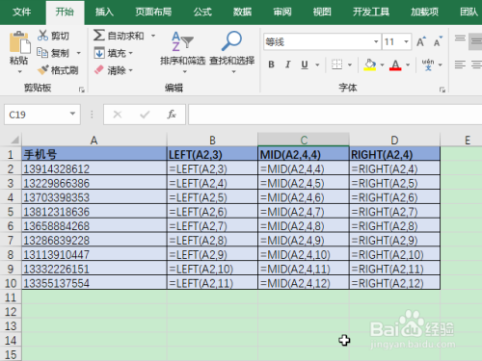482x361 pixels.
Task: Switch to the 页面布局 tab
Action: tap(153, 12)
